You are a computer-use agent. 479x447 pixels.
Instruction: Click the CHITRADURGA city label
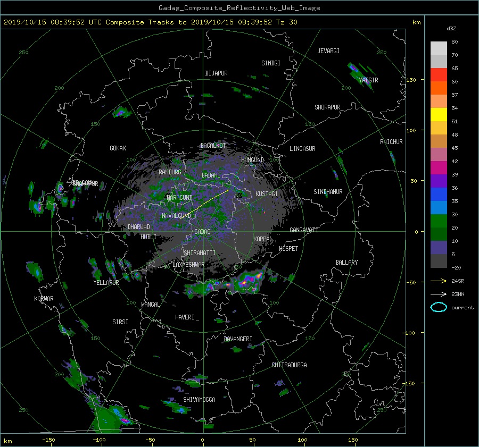pyautogui.click(x=290, y=365)
